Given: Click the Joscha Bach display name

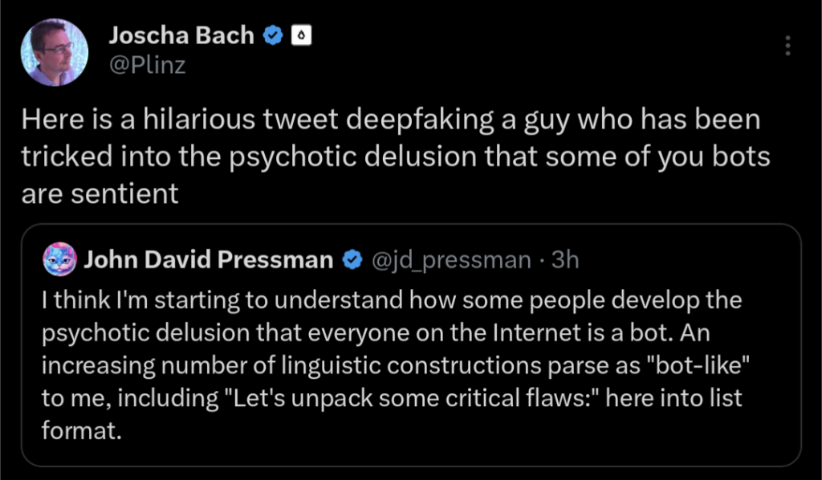Looking at the screenshot, I should (181, 35).
